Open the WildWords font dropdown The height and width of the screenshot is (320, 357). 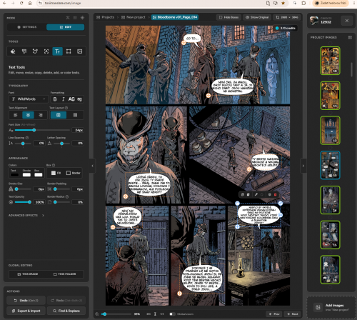(x=29, y=99)
